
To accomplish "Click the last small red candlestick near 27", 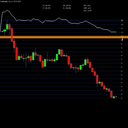I will coord(116,97).
